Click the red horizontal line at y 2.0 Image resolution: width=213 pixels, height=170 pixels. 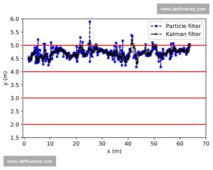(114, 124)
